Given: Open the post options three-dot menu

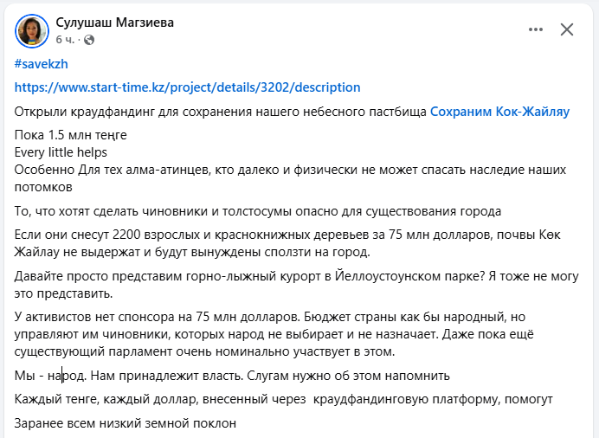Looking at the screenshot, I should click(536, 29).
